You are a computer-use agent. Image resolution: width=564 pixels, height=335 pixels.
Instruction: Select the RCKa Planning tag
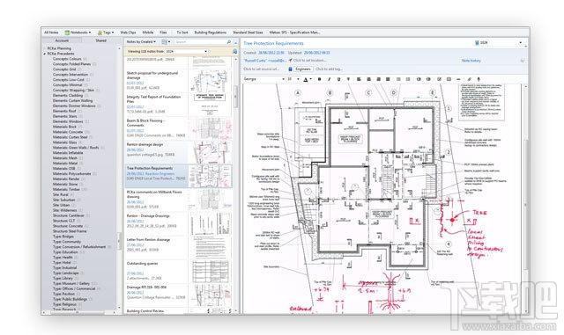tap(59, 48)
